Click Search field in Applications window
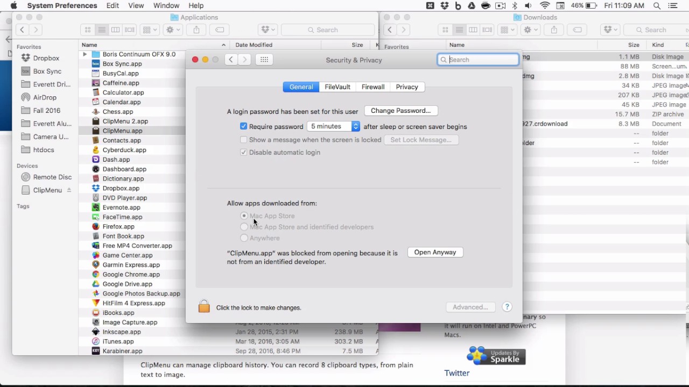Image resolution: width=689 pixels, height=387 pixels. pyautogui.click(x=327, y=30)
